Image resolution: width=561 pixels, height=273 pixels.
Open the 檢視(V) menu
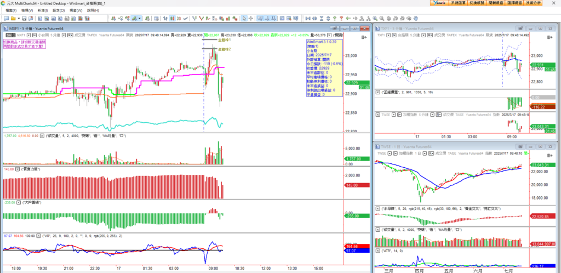27,10
